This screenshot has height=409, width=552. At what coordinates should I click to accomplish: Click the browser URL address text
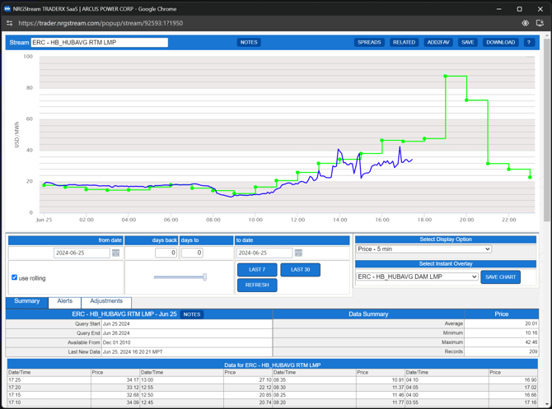(101, 23)
